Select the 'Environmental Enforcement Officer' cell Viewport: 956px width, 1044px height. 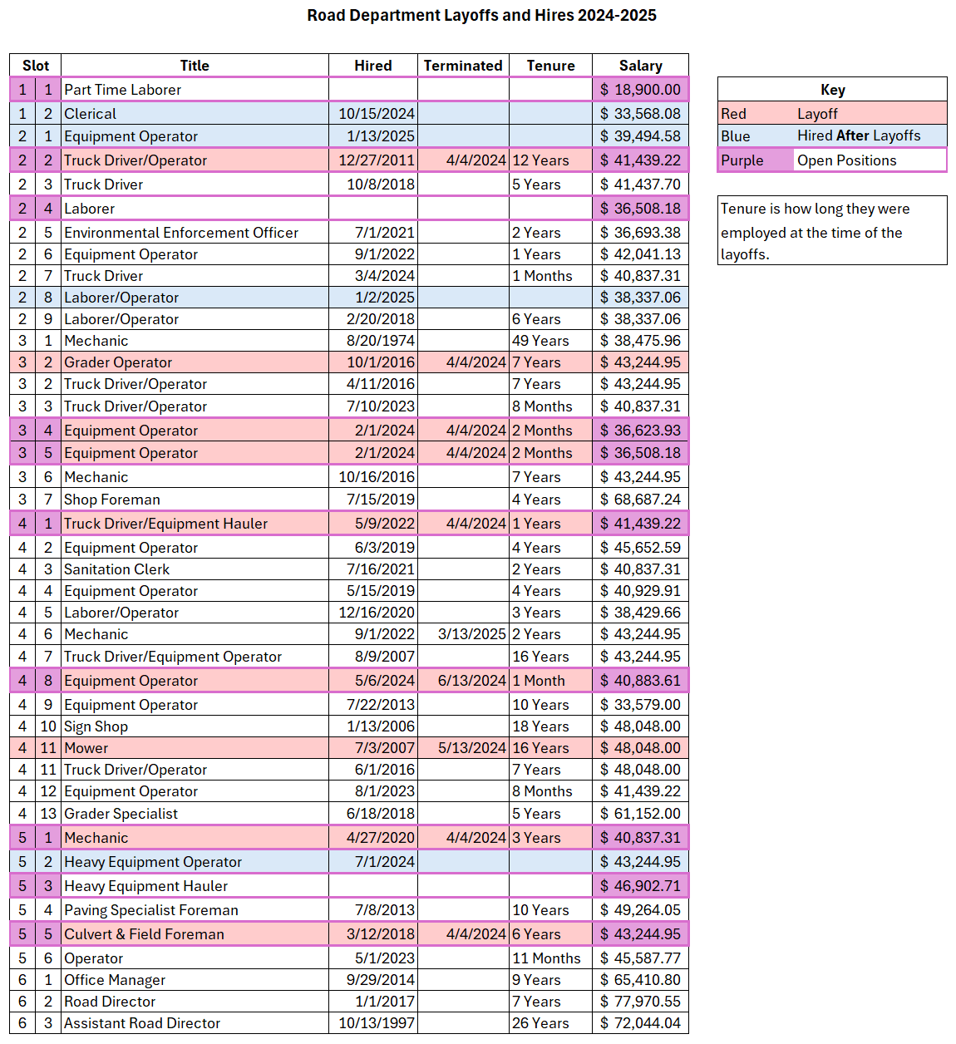pos(195,233)
